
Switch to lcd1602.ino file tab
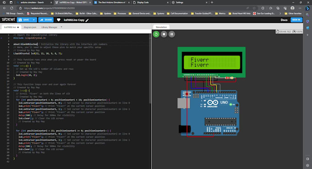[11, 27]
